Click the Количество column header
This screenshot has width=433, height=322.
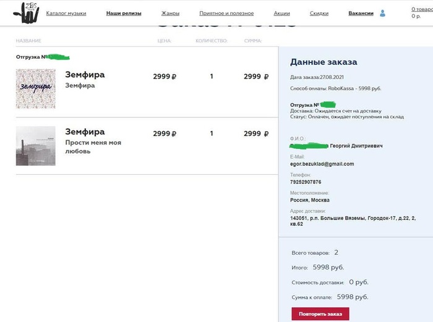(x=212, y=41)
